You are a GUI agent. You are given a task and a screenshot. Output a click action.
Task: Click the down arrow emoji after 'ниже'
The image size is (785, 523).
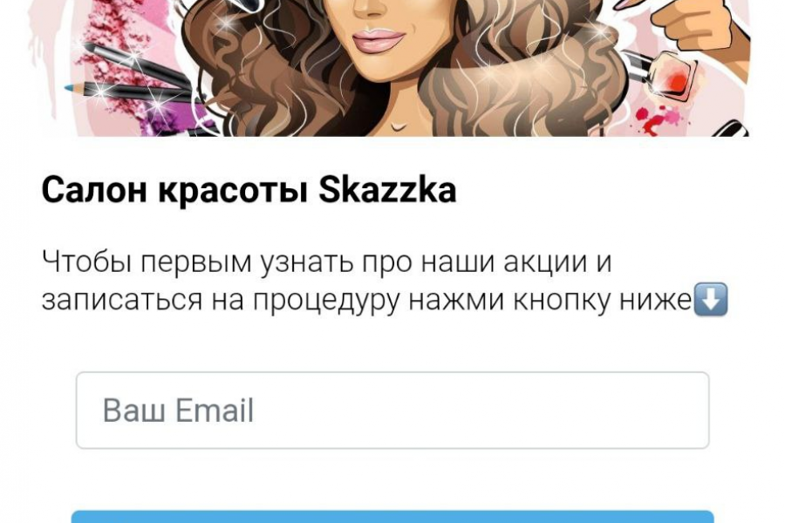(710, 299)
